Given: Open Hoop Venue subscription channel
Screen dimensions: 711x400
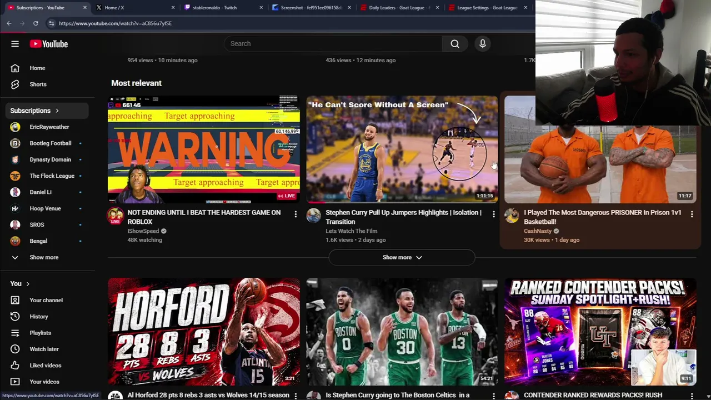Looking at the screenshot, I should point(44,208).
